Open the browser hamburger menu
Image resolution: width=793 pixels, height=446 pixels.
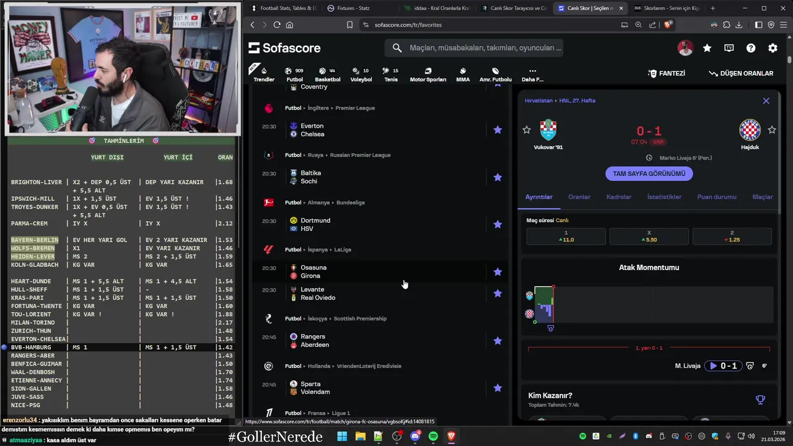tap(783, 25)
